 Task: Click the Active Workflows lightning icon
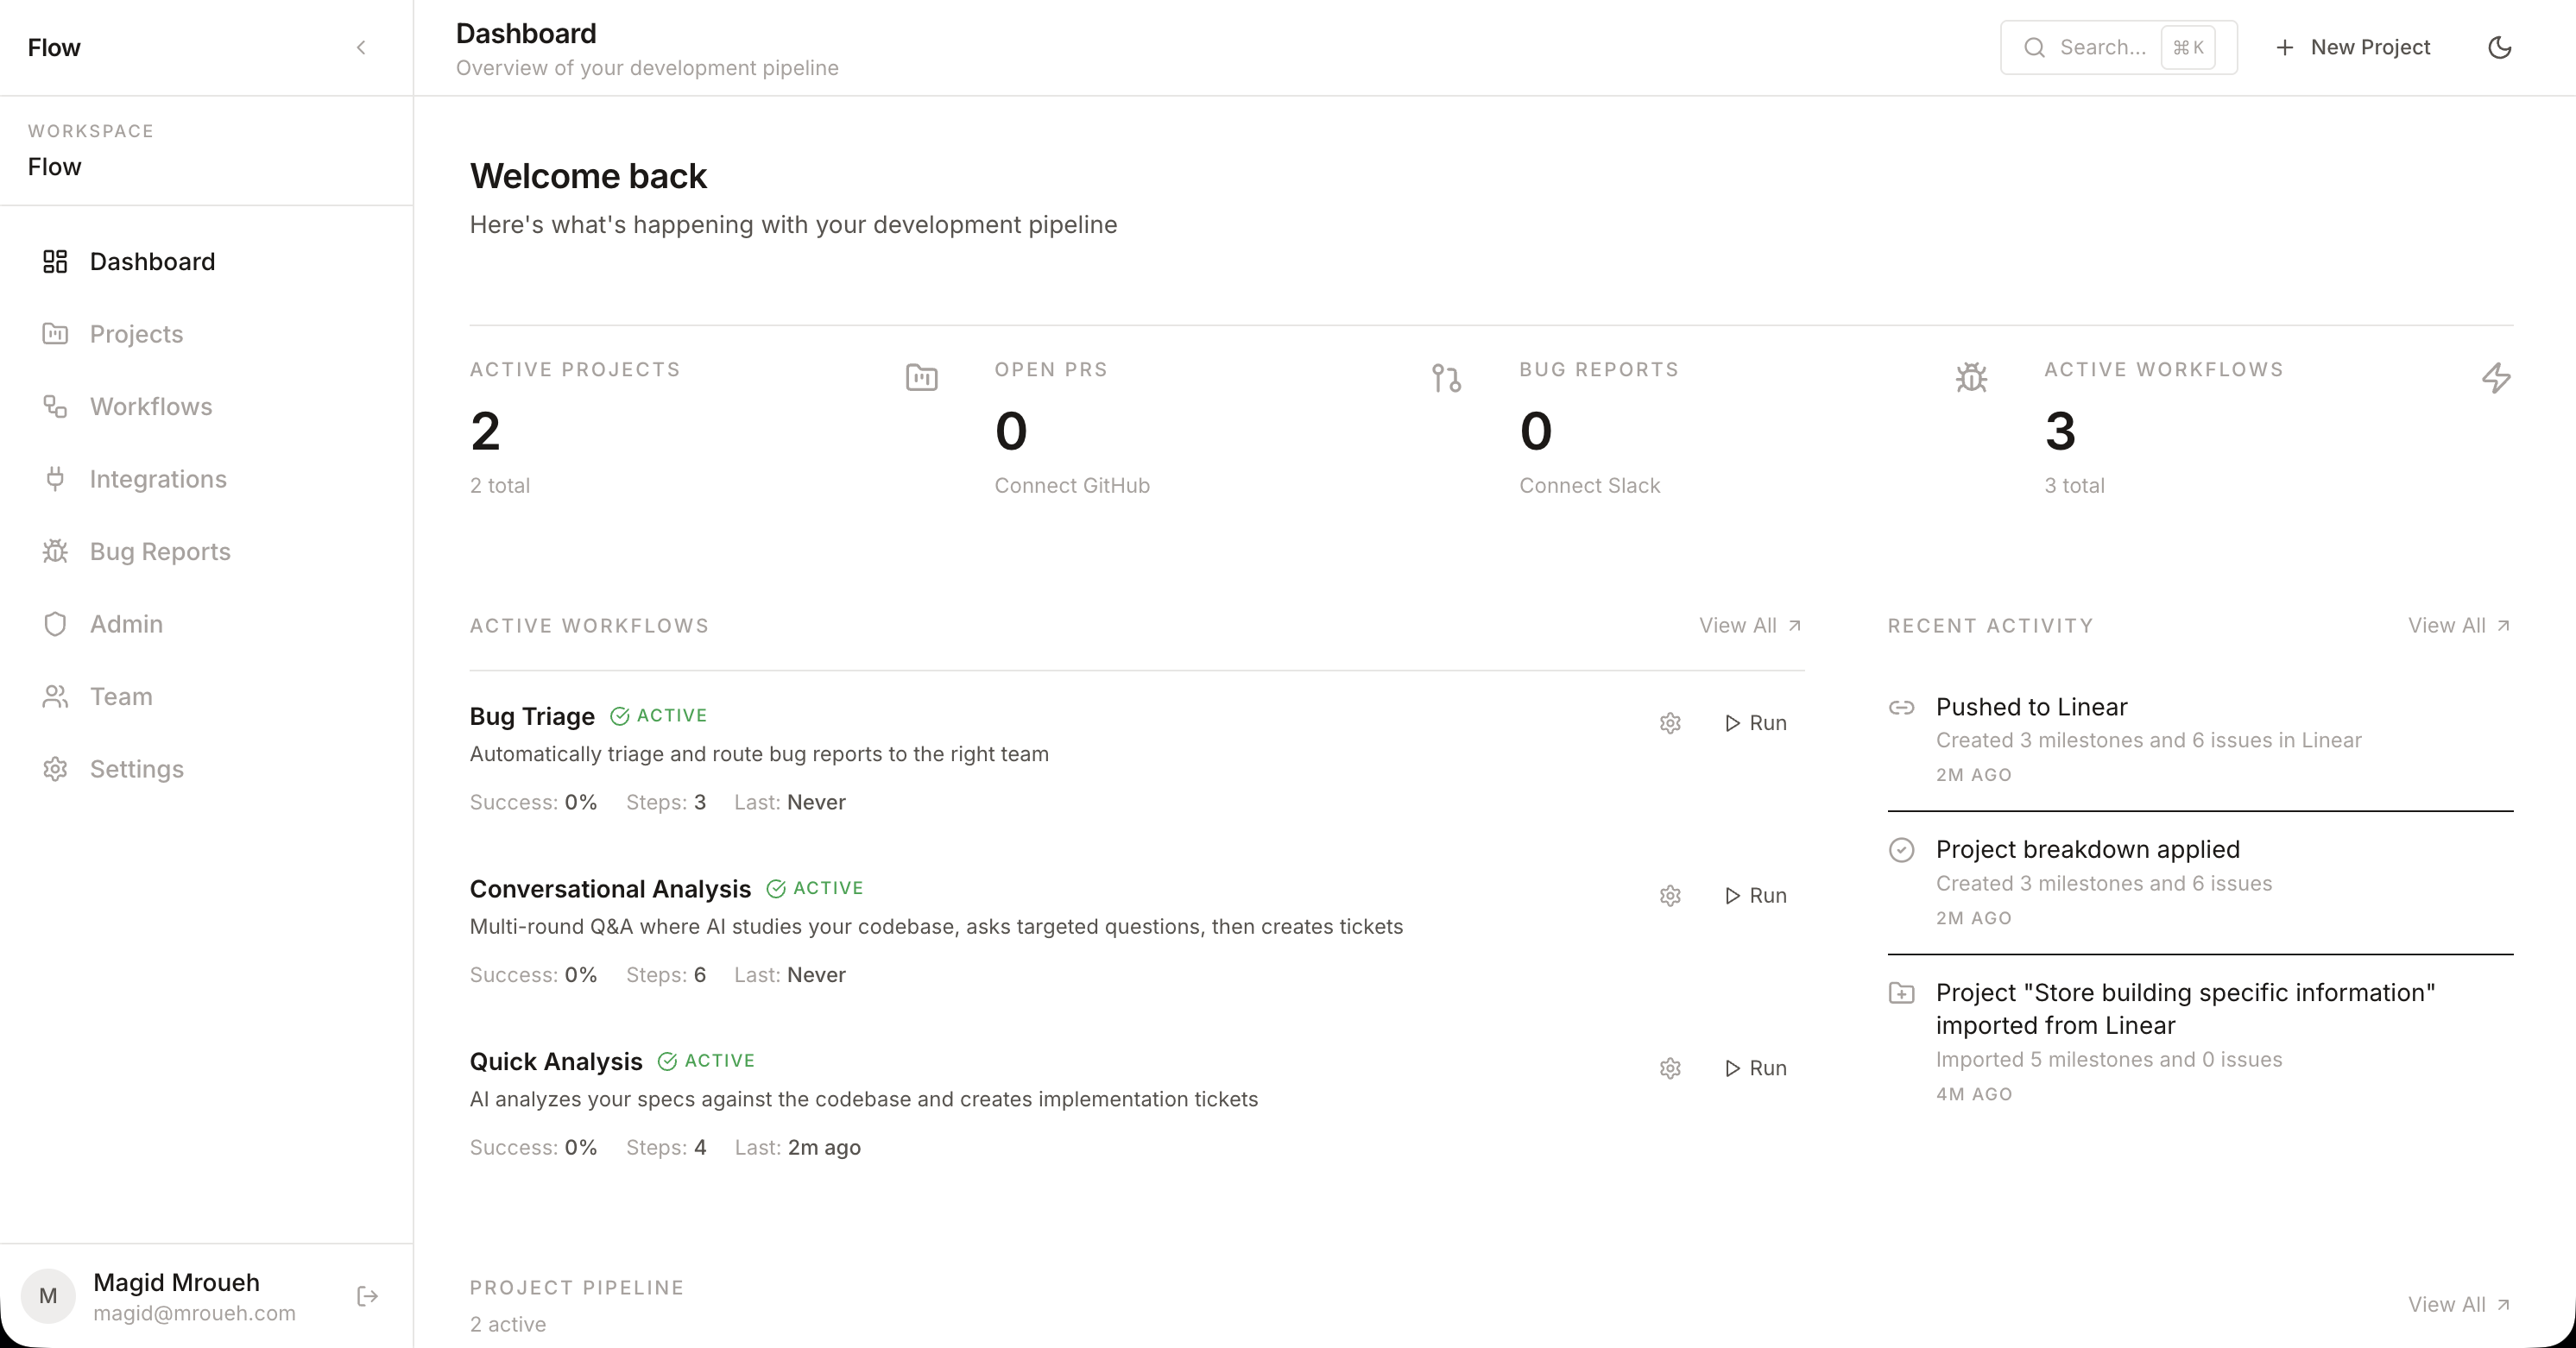(x=2496, y=378)
